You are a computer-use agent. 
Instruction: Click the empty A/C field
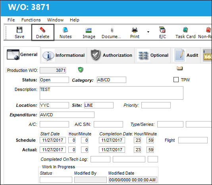(54, 124)
